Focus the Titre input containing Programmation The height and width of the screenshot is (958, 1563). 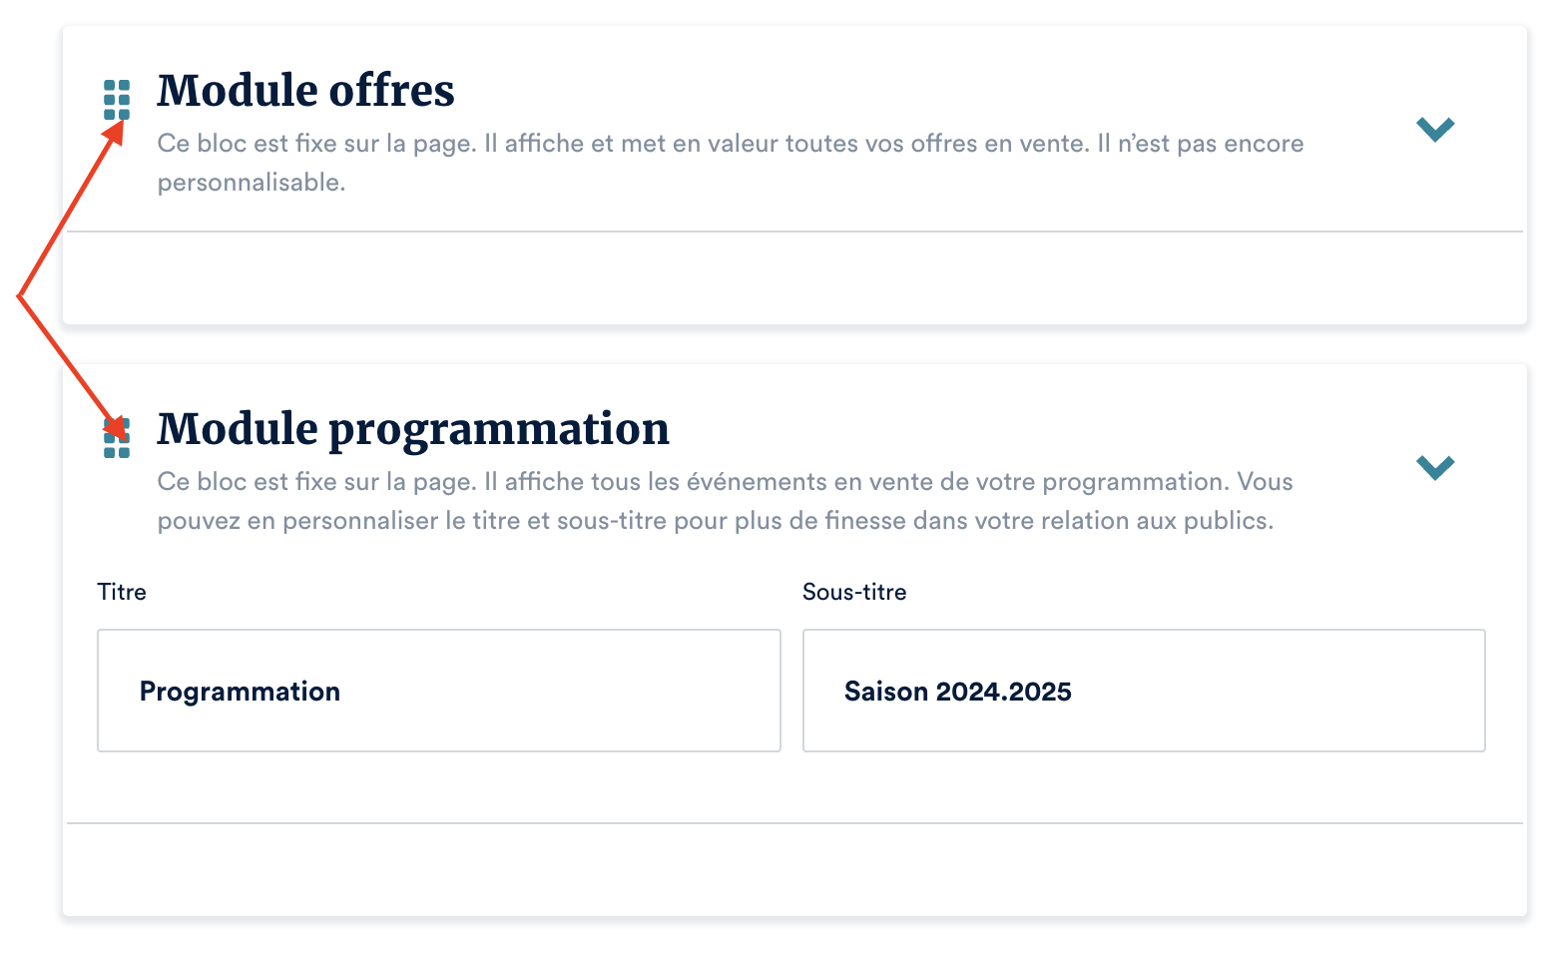click(x=438, y=691)
